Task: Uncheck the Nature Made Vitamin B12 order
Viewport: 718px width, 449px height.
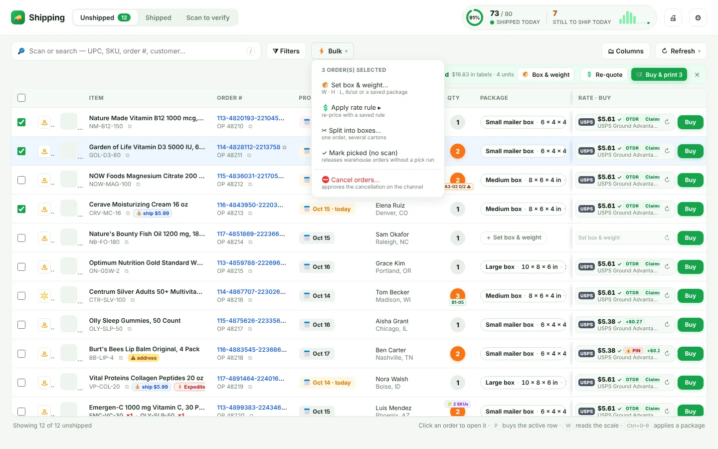Action: (x=21, y=122)
